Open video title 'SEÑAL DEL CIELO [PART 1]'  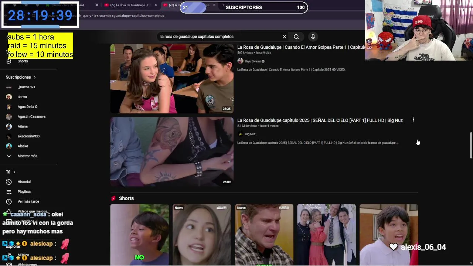320,120
